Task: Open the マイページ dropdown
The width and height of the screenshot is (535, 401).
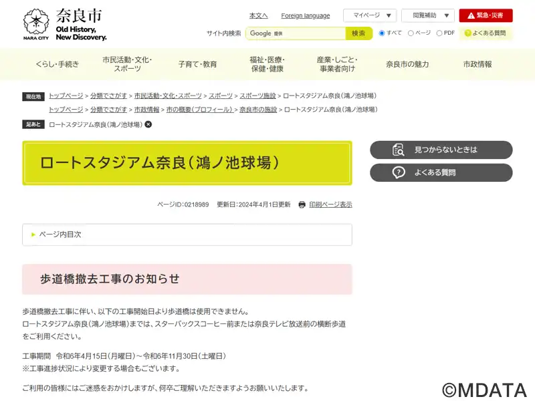Action: pos(370,15)
